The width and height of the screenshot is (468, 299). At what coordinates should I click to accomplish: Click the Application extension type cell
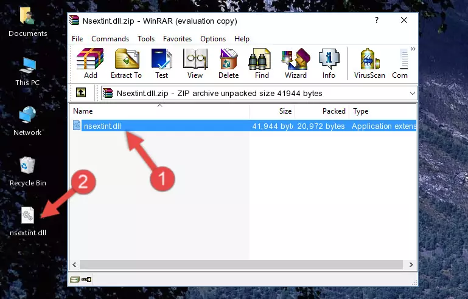pyautogui.click(x=384, y=126)
